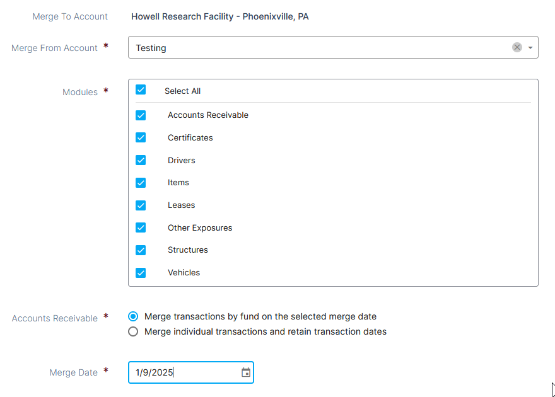
Task: Clear the Merge From Account selection
Action: [x=517, y=47]
